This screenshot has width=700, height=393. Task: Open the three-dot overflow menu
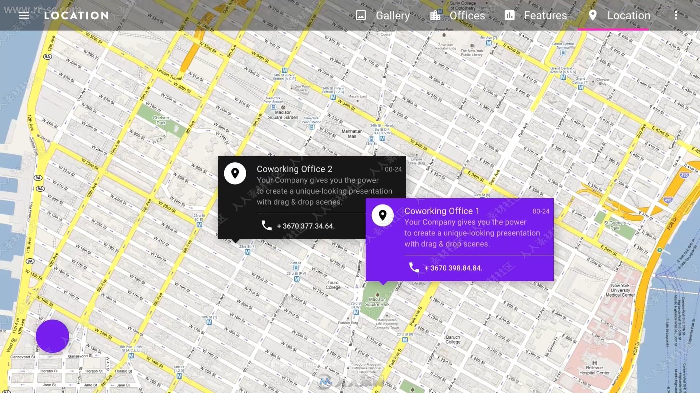pyautogui.click(x=676, y=15)
